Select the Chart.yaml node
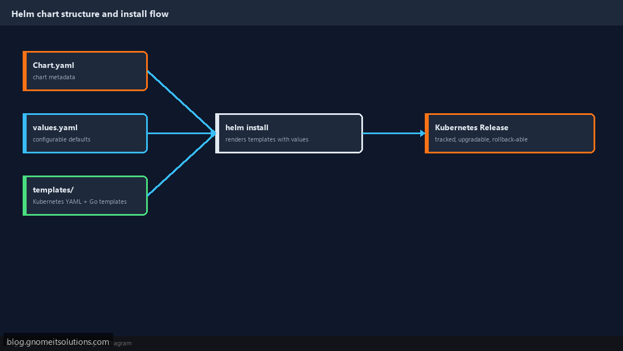Image resolution: width=623 pixels, height=351 pixels. 85,71
